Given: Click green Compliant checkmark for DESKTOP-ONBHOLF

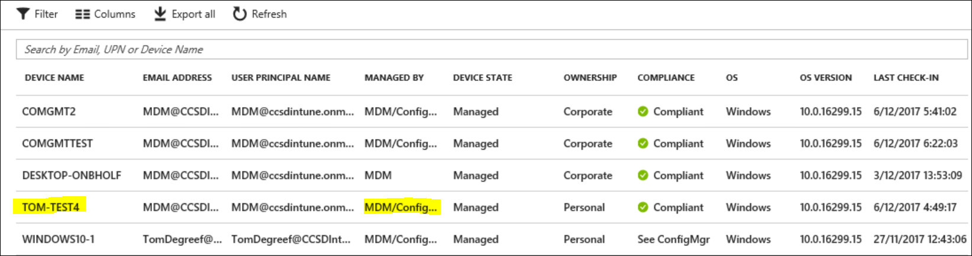Looking at the screenshot, I should click(643, 176).
